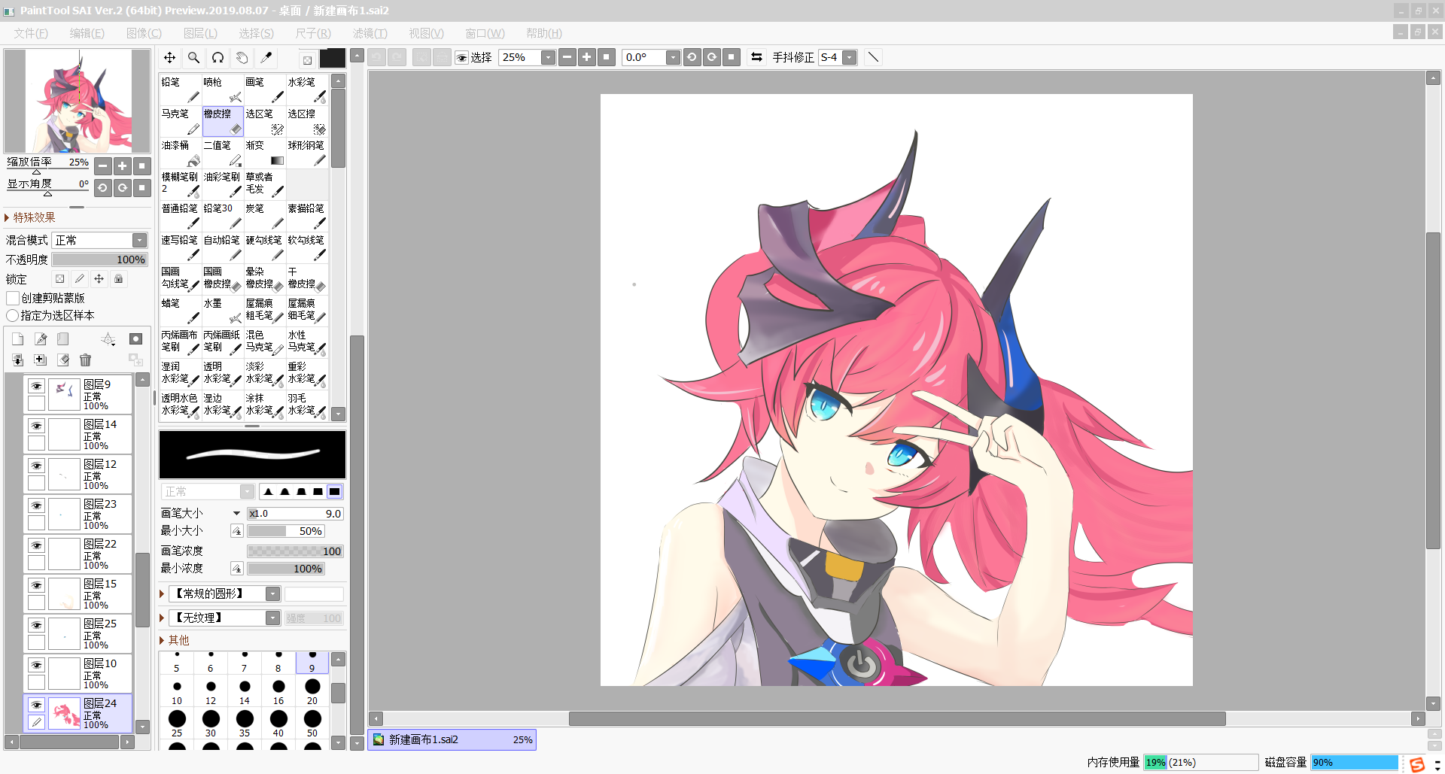Open the 【常规的圆形】 brush shape dropdown
This screenshot has width=1445, height=774.
(x=273, y=594)
